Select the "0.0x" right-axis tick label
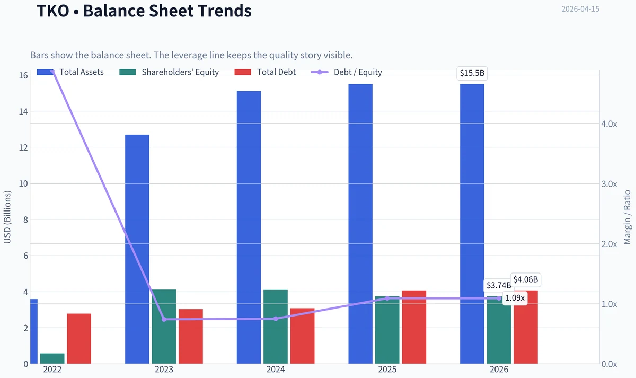This screenshot has width=636, height=378. coord(610,364)
